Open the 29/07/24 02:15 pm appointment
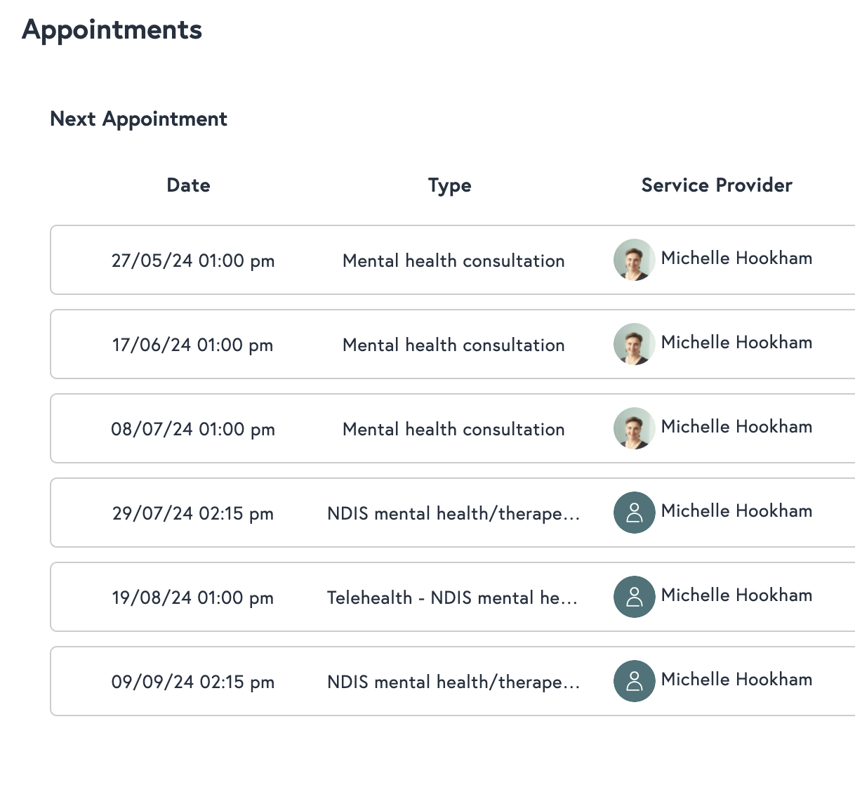 click(193, 513)
